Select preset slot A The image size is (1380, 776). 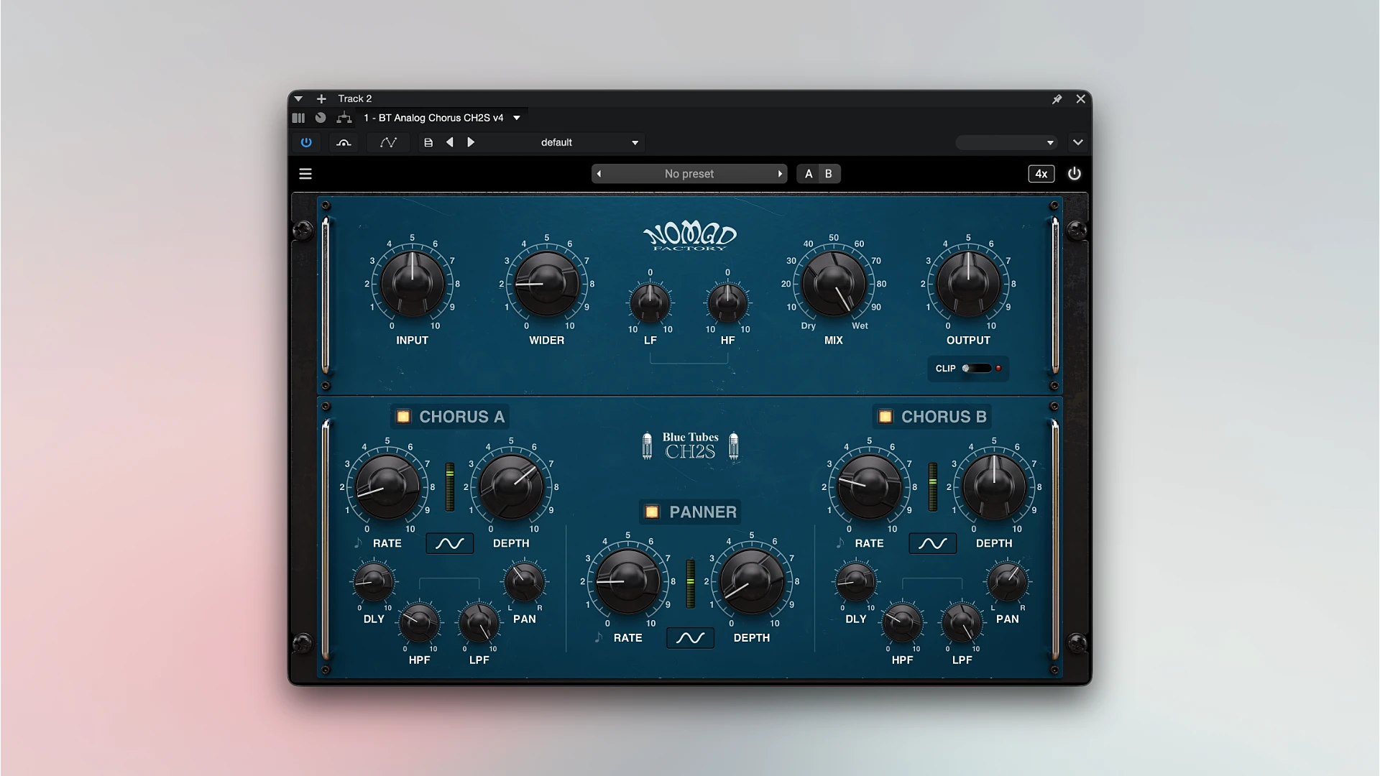(x=809, y=174)
